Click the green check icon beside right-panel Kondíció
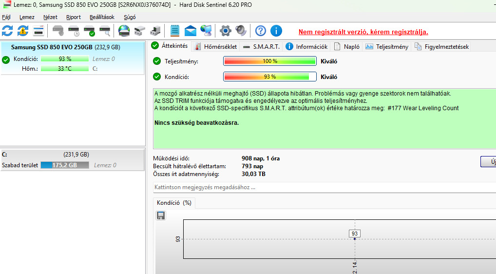496x274 pixels. pyautogui.click(x=157, y=77)
